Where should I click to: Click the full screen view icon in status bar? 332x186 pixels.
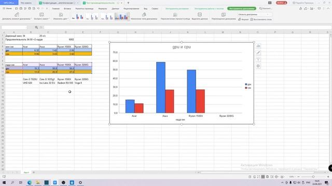259,177
